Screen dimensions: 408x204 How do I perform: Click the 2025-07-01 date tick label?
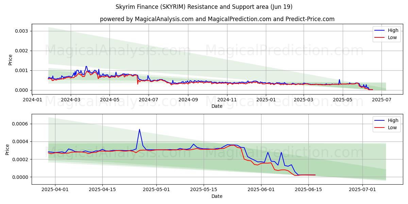pos(362,190)
